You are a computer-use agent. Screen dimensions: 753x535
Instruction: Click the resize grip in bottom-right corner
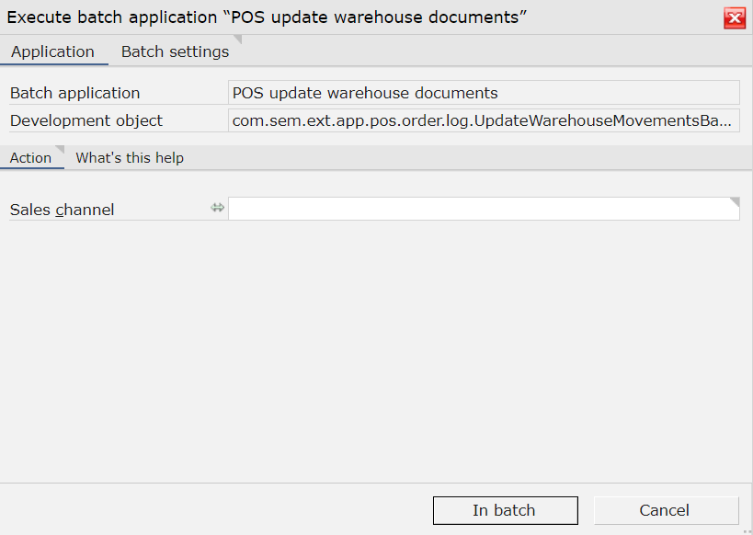pyautogui.click(x=747, y=530)
